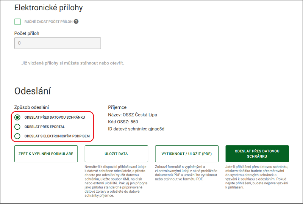The height and width of the screenshot is (204, 303).
Task: Enable the 'Ručně zadat počet příloh' checkbox
Action: coord(17,22)
